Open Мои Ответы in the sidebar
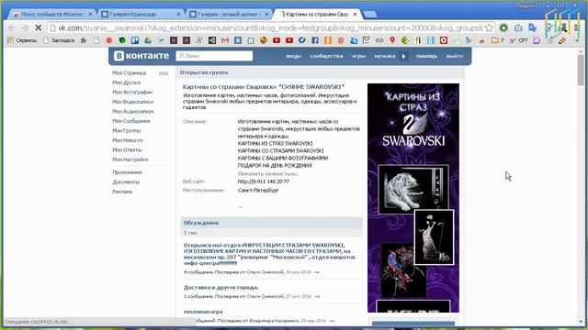Viewport: 588px width, 330px height. [x=127, y=149]
